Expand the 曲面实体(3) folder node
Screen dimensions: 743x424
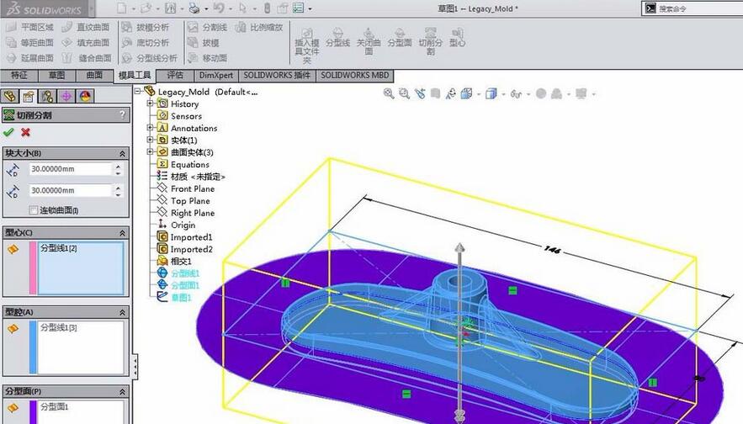pos(150,151)
